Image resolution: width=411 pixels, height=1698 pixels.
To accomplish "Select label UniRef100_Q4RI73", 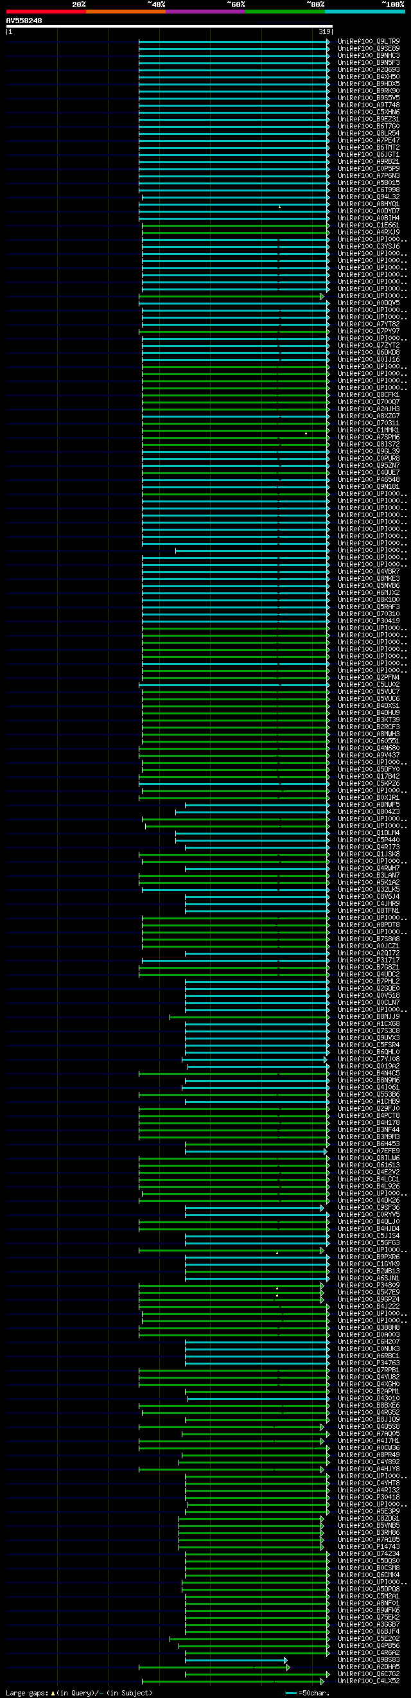I will click(x=368, y=847).
